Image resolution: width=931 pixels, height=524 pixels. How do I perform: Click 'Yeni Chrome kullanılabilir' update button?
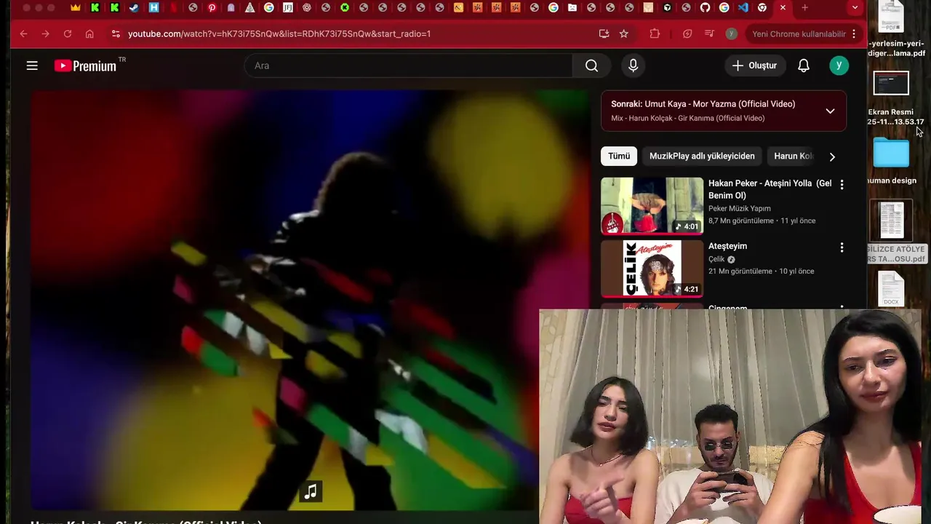pos(799,33)
